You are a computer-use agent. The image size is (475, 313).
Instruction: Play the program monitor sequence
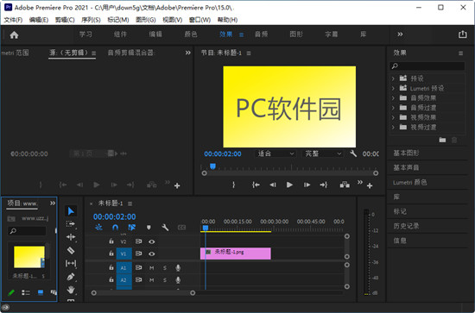point(289,185)
